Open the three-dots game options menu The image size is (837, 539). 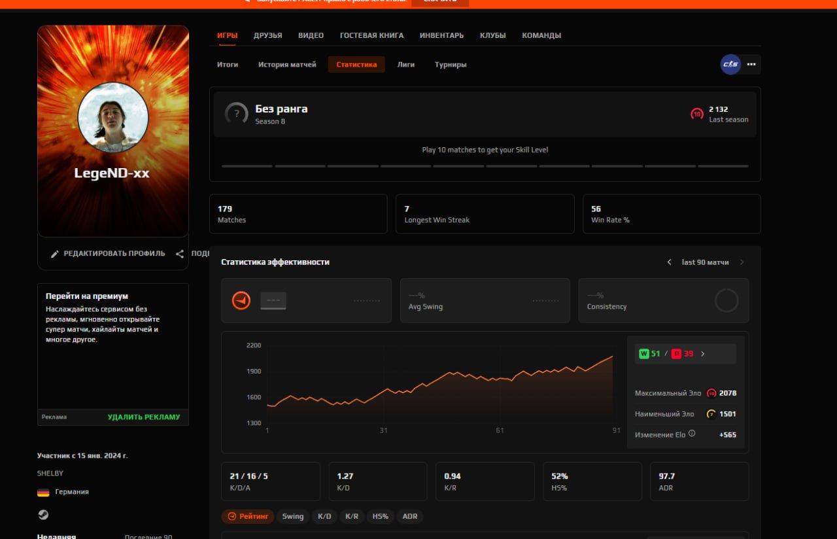point(751,64)
